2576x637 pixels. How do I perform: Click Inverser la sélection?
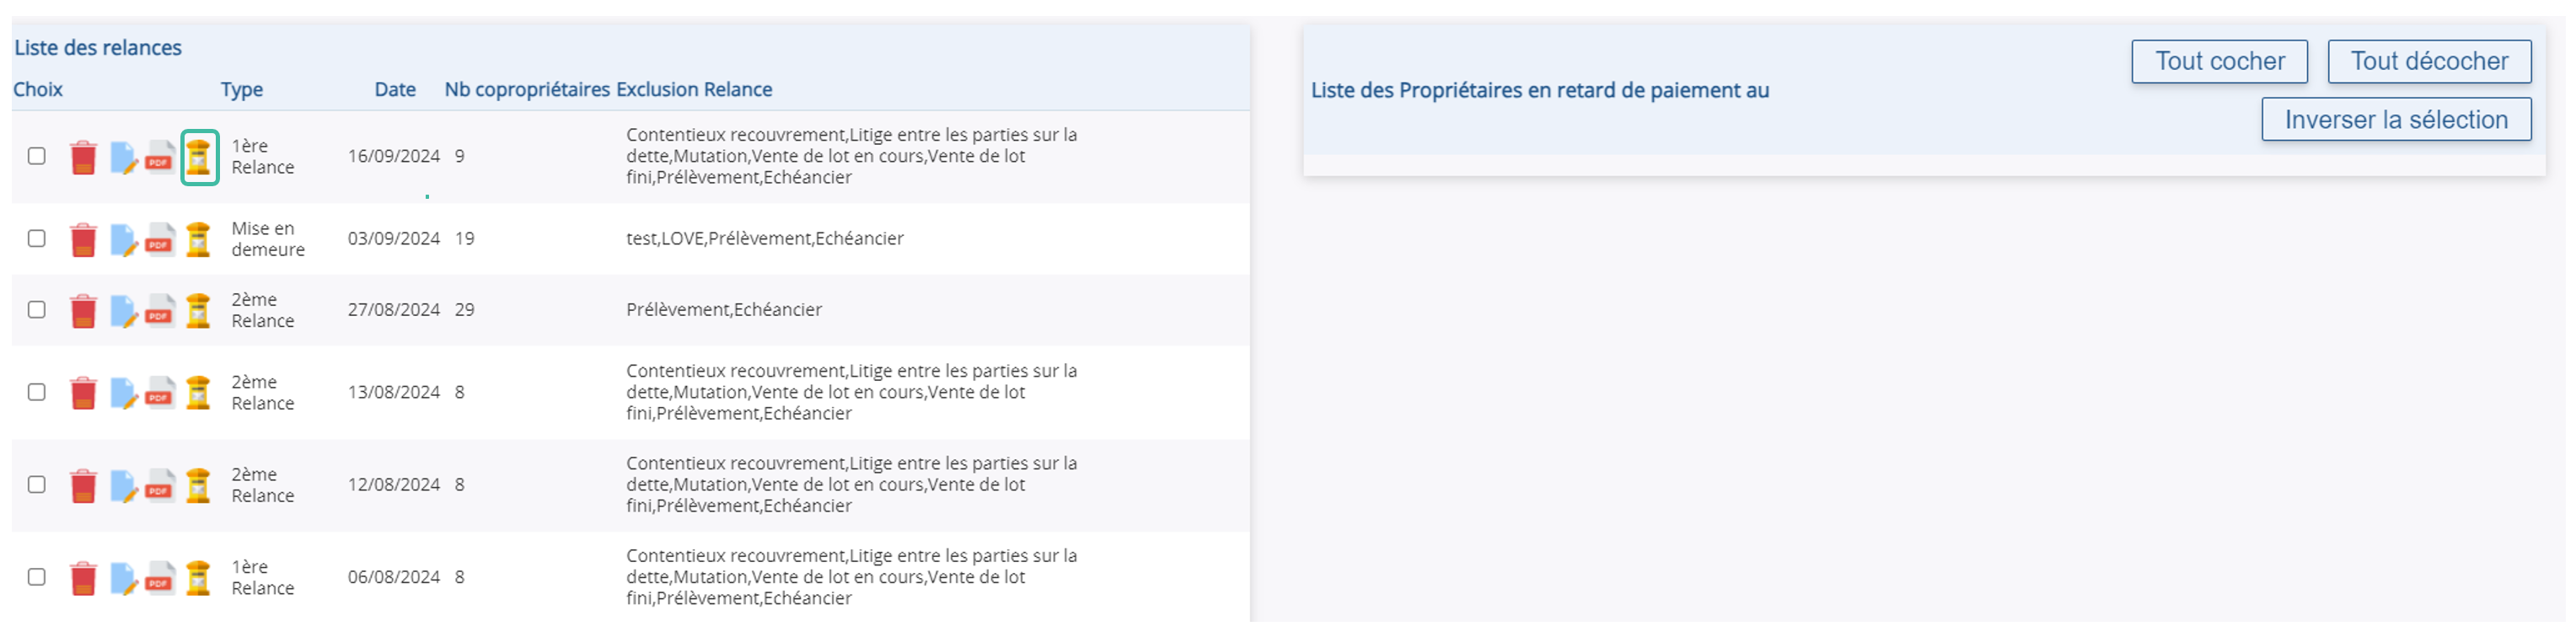pyautogui.click(x=2396, y=120)
